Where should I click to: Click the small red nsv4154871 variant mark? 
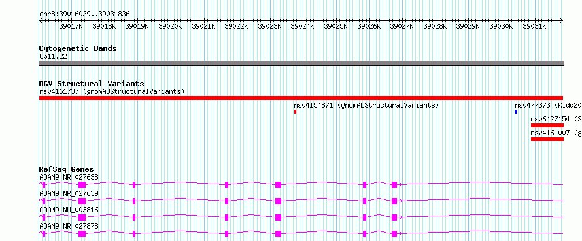coord(295,112)
